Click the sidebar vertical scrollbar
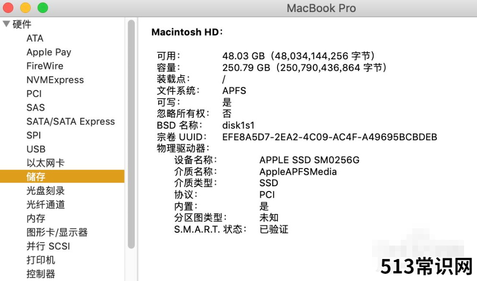 (x=131, y=134)
